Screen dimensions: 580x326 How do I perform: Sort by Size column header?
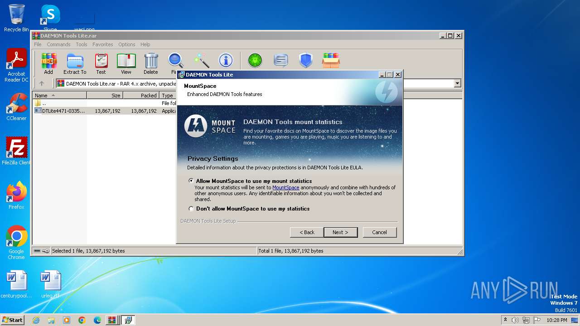105,96
